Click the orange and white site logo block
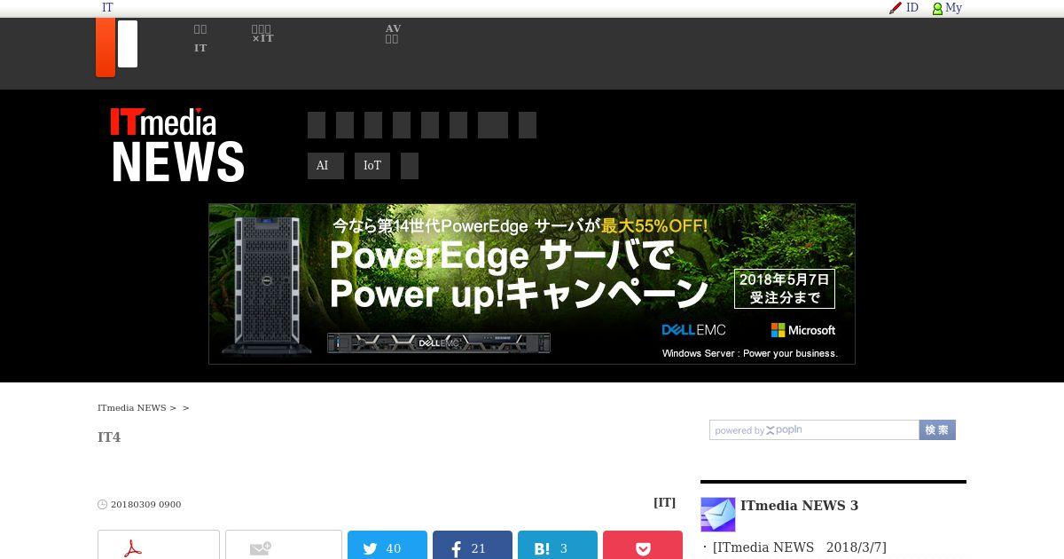 117,48
